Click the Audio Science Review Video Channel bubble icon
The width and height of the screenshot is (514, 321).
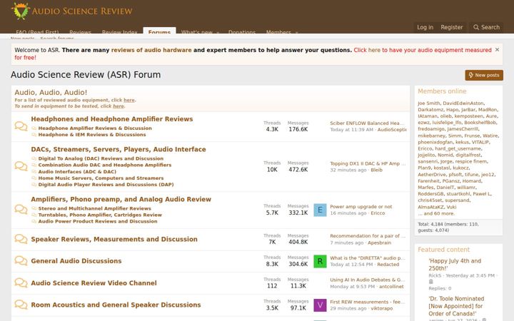pyautogui.click(x=21, y=282)
